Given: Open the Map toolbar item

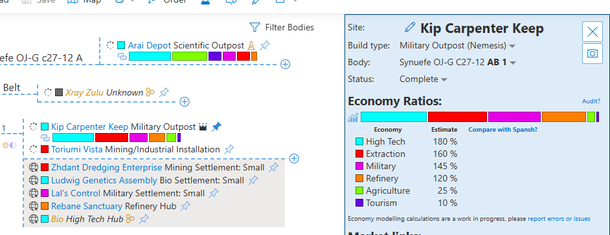Looking at the screenshot, I should pos(84,1).
